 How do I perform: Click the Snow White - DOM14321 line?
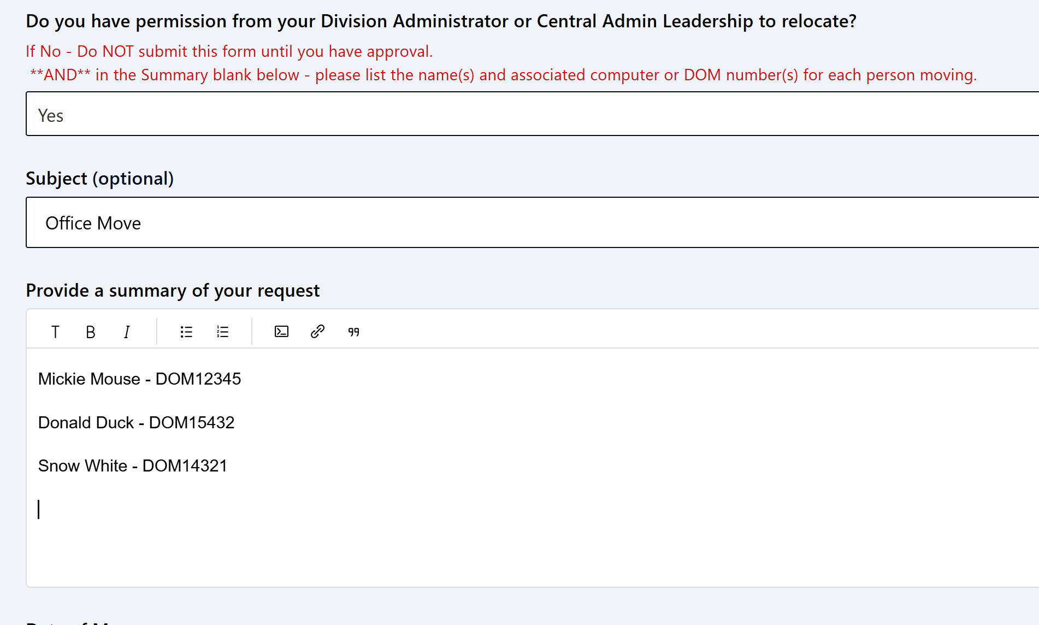(133, 465)
